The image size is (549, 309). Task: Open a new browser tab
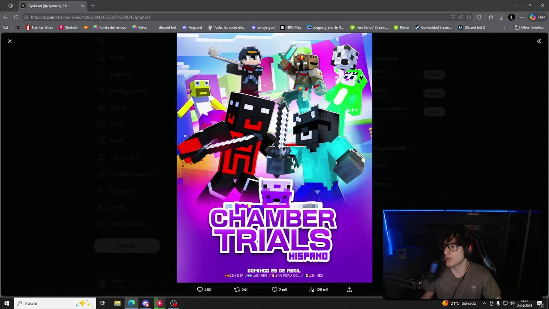93,6
